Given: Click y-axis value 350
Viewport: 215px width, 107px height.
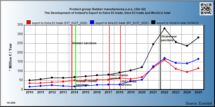Looking at the screenshot, I should pyautogui.click(x=20, y=25).
